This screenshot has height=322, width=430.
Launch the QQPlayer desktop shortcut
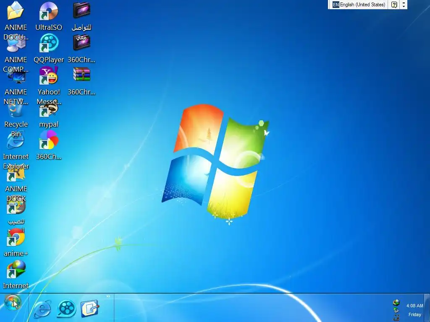49,43
